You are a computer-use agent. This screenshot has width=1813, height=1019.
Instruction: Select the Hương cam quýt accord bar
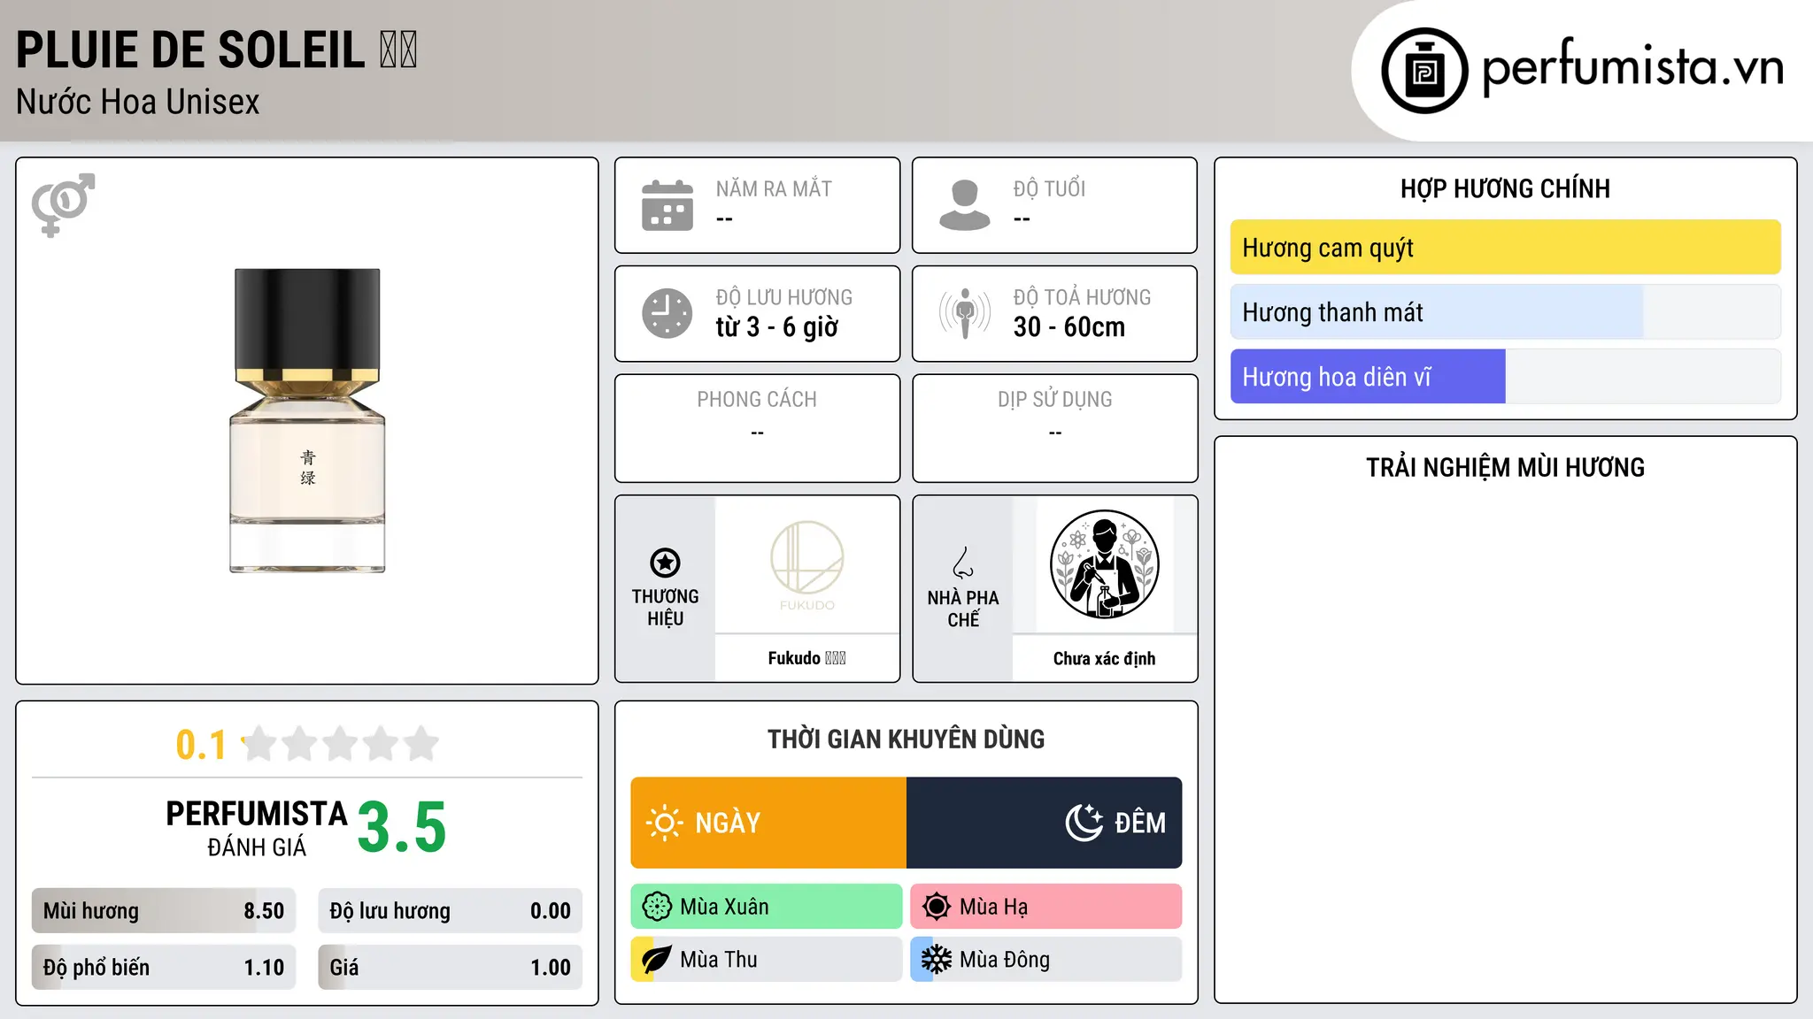click(x=1505, y=248)
